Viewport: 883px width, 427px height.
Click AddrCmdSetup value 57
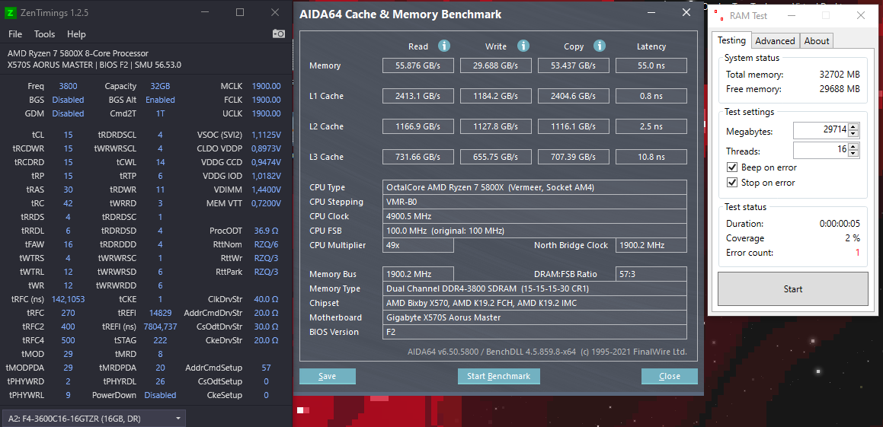click(267, 368)
